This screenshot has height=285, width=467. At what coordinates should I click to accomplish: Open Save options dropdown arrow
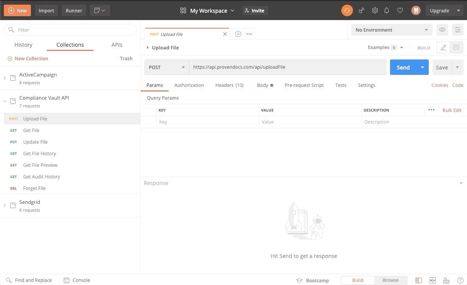(457, 67)
